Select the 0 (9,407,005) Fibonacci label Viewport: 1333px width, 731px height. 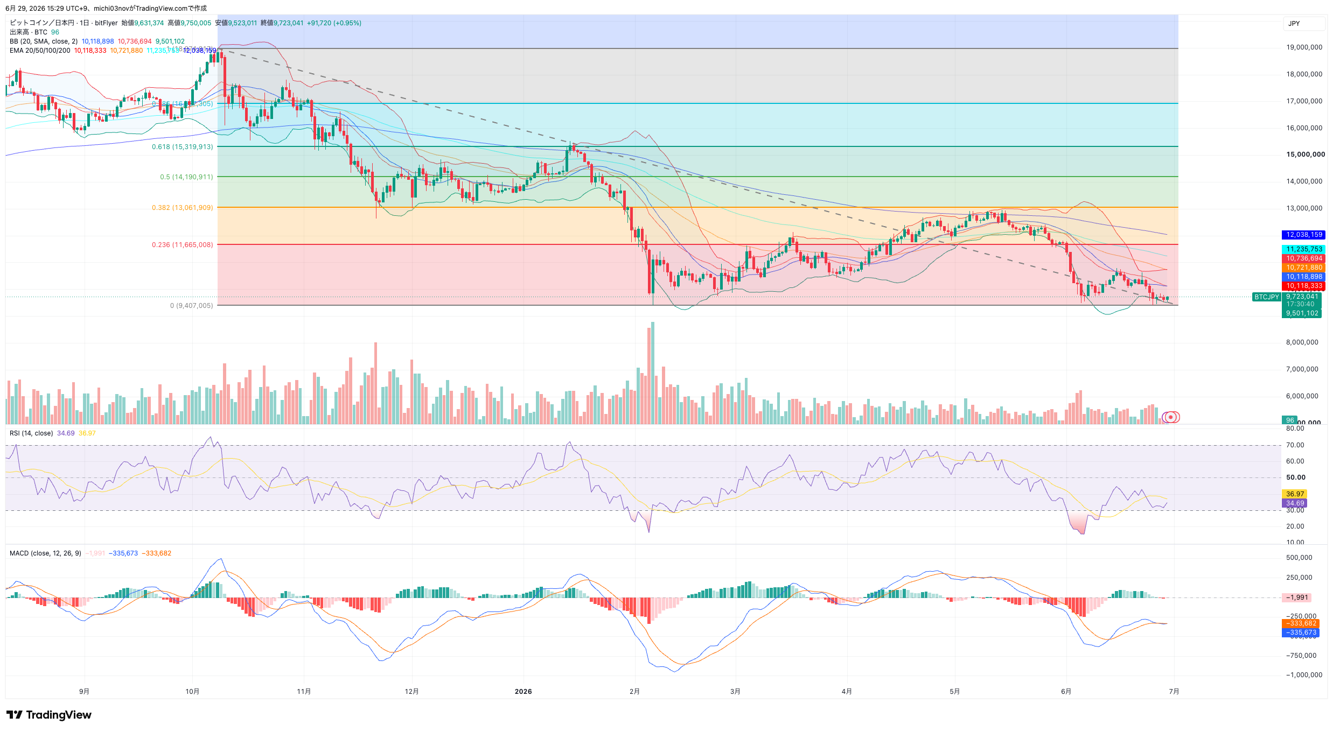192,306
